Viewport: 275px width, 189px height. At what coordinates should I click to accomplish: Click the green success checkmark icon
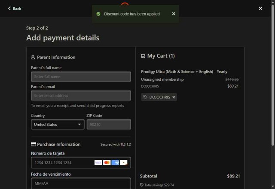(x=98, y=14)
